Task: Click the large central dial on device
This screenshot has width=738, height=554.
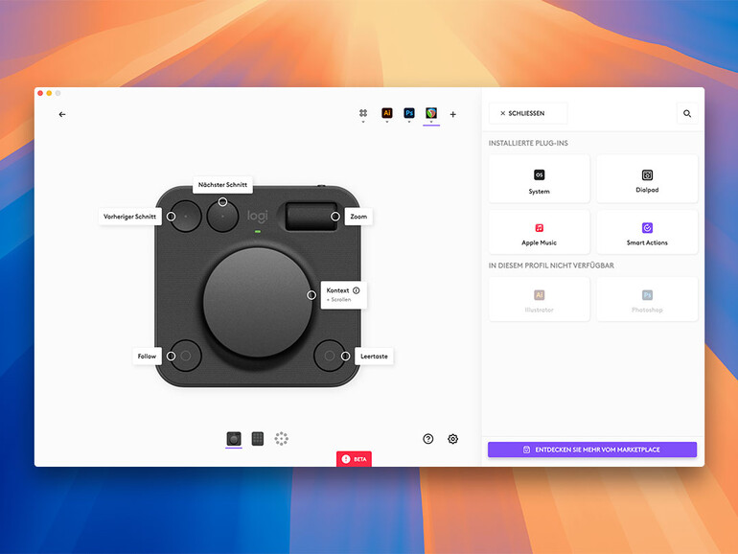Action: pyautogui.click(x=257, y=302)
